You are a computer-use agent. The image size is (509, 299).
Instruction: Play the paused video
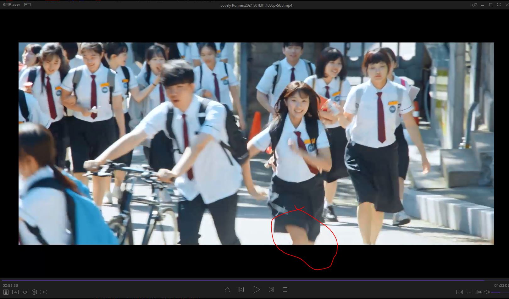256,290
